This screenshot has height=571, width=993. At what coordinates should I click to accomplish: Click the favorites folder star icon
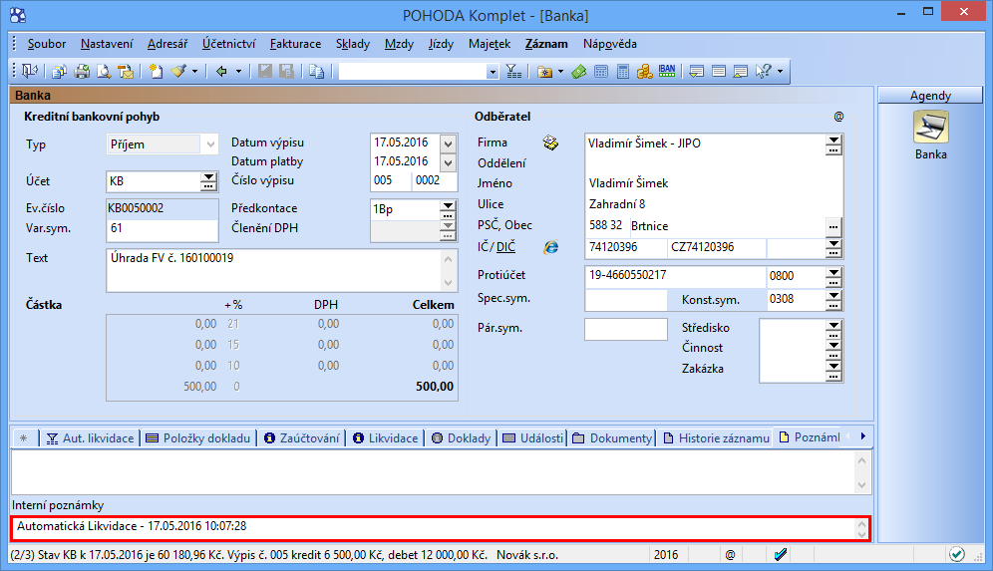(x=544, y=71)
